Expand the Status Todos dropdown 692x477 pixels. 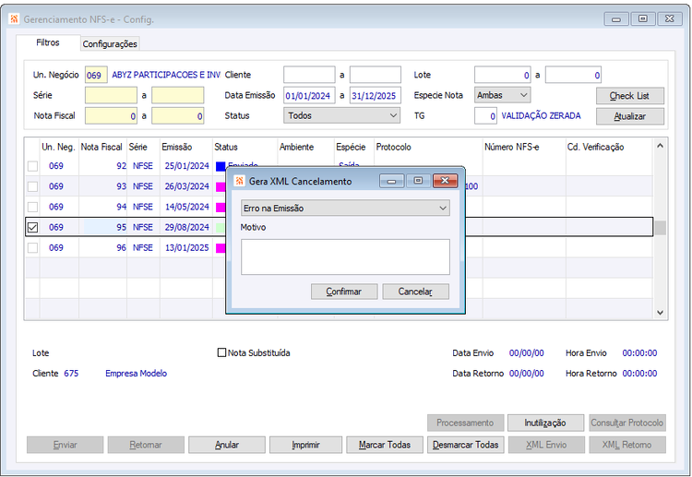[341, 115]
